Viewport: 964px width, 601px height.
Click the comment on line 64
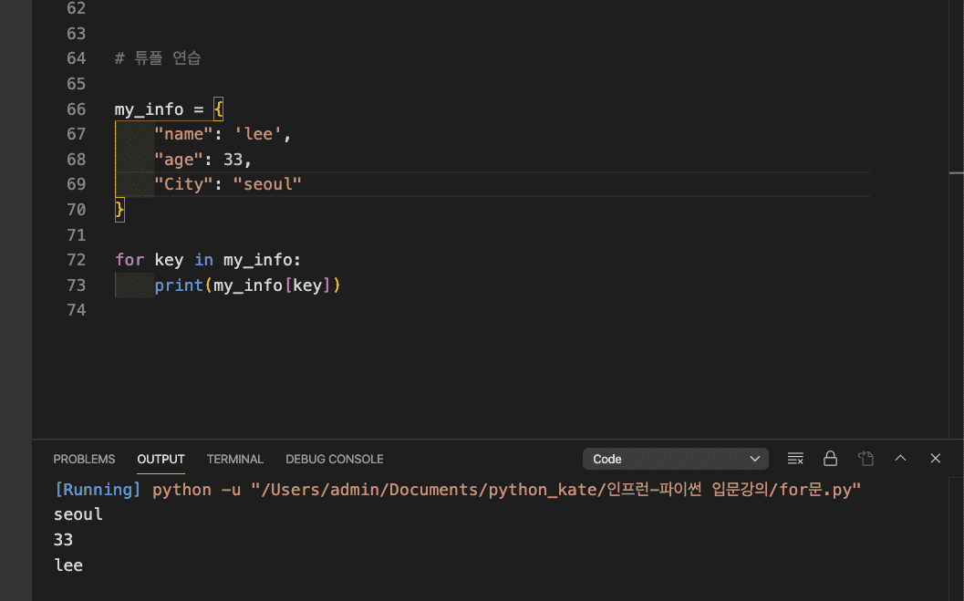tap(158, 58)
